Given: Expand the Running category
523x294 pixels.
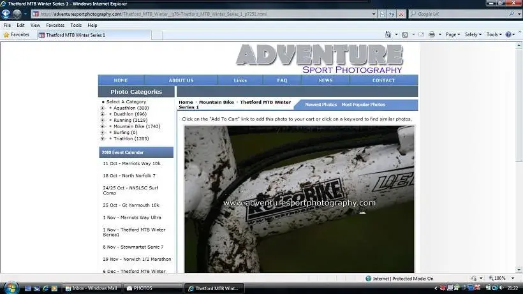Looking at the screenshot, I should [103, 121].
